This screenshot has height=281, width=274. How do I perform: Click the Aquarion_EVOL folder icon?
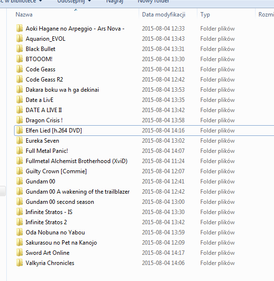(x=19, y=39)
